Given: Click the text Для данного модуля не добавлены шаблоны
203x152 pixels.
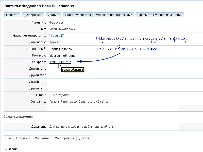Looking at the screenshot, I should [82, 127].
